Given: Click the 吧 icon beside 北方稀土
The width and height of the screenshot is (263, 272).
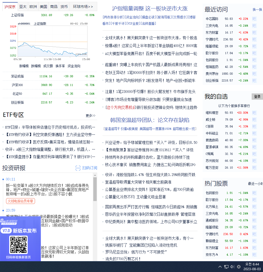Looking at the screenshot, I should click(254, 207).
